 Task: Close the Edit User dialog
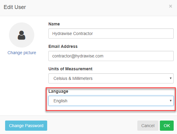[170, 6]
